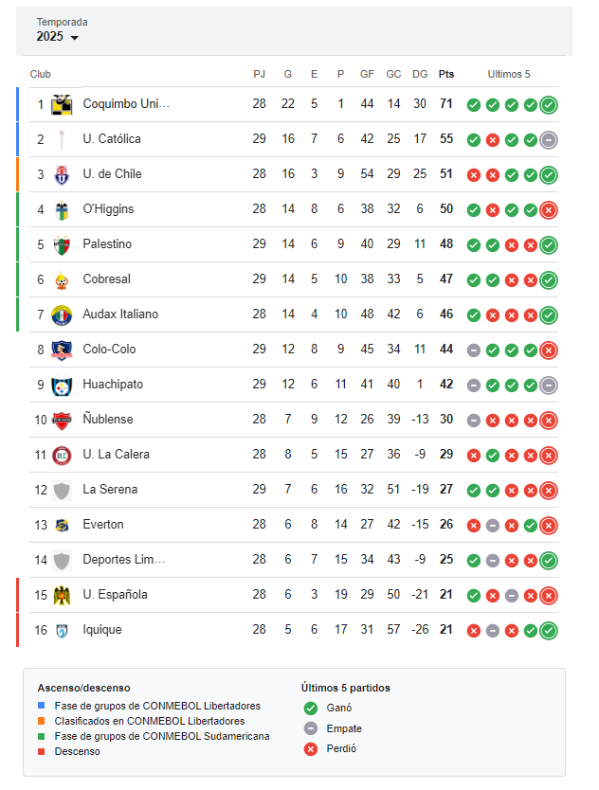Click the U. de Chile club crest

point(62,174)
